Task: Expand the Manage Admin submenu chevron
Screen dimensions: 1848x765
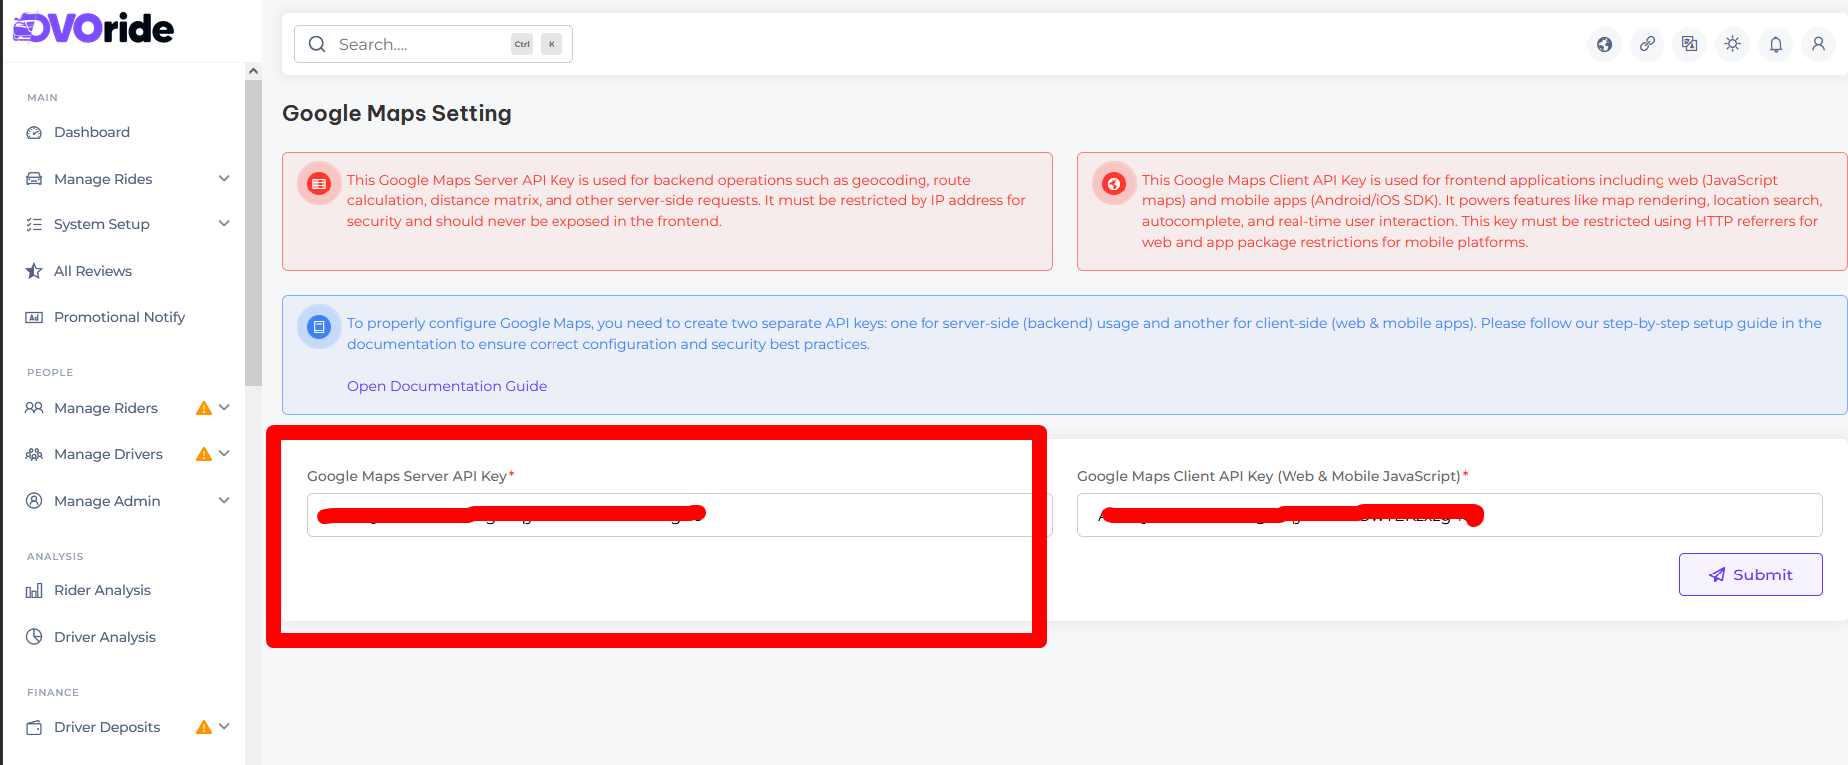Action: click(x=224, y=500)
